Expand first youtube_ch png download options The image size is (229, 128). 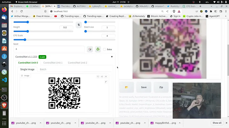click(x=40, y=123)
